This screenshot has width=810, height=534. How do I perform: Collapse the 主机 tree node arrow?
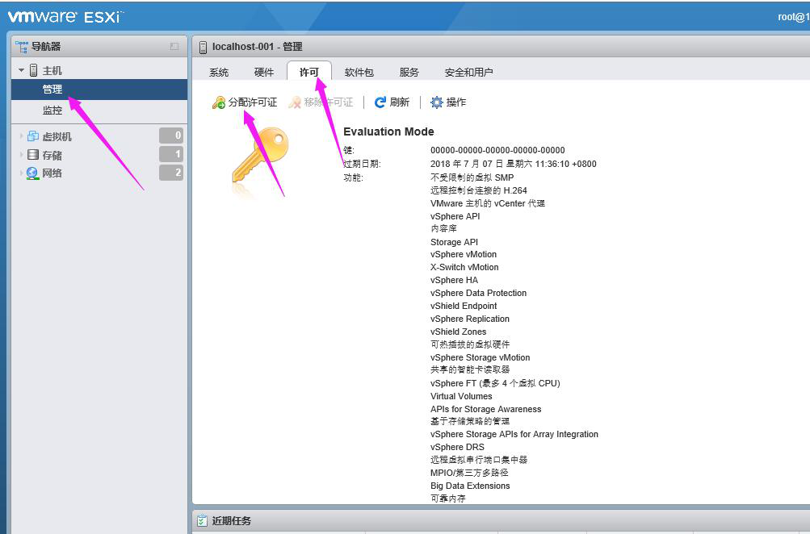pyautogui.click(x=21, y=70)
